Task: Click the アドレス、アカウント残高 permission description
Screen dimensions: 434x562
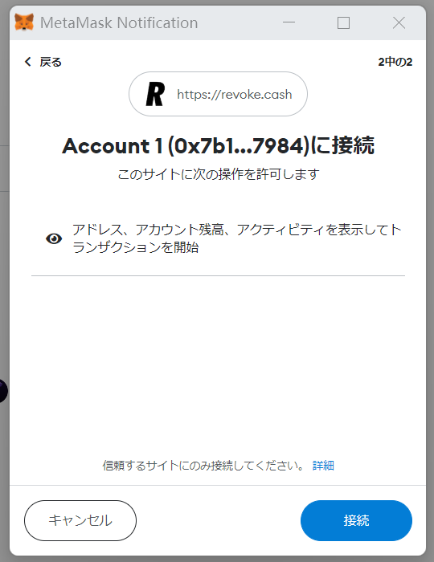Action: click(237, 238)
